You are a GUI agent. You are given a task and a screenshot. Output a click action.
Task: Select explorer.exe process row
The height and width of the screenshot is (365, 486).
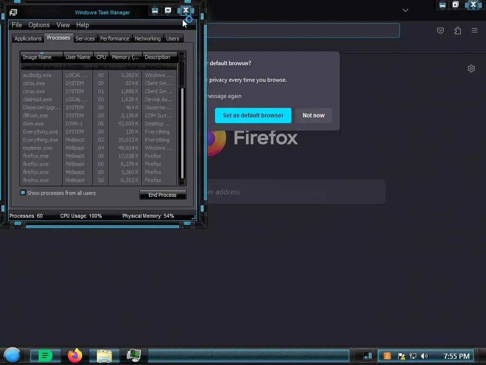(99, 148)
